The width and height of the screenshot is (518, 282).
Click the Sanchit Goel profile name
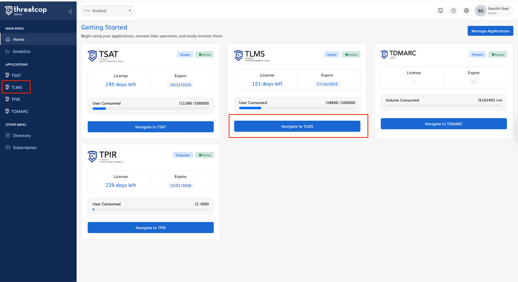coord(498,8)
